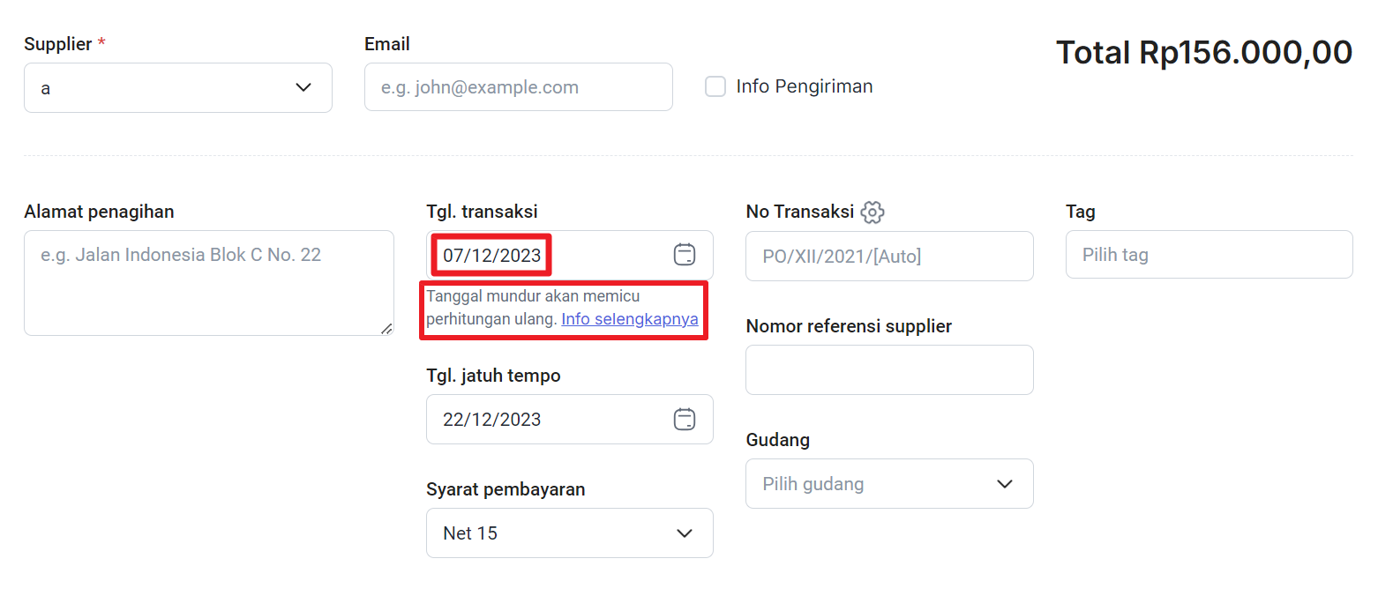Click the chevron arrow in Supplier dropdown
1378x596 pixels.
click(x=303, y=87)
